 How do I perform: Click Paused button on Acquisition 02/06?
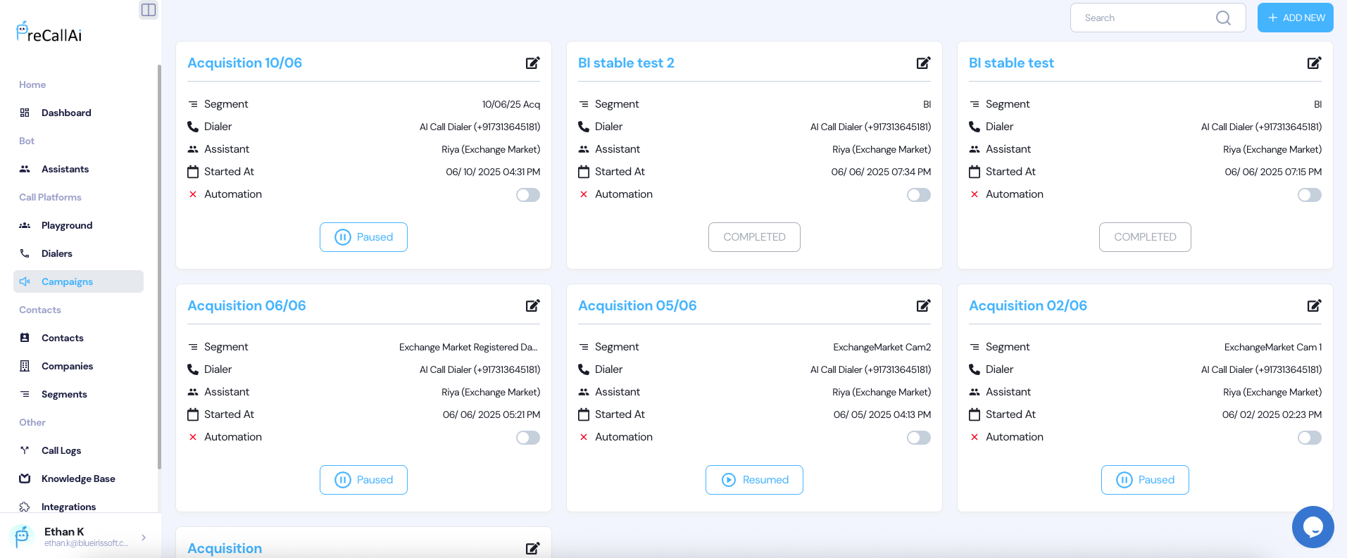click(x=1145, y=480)
